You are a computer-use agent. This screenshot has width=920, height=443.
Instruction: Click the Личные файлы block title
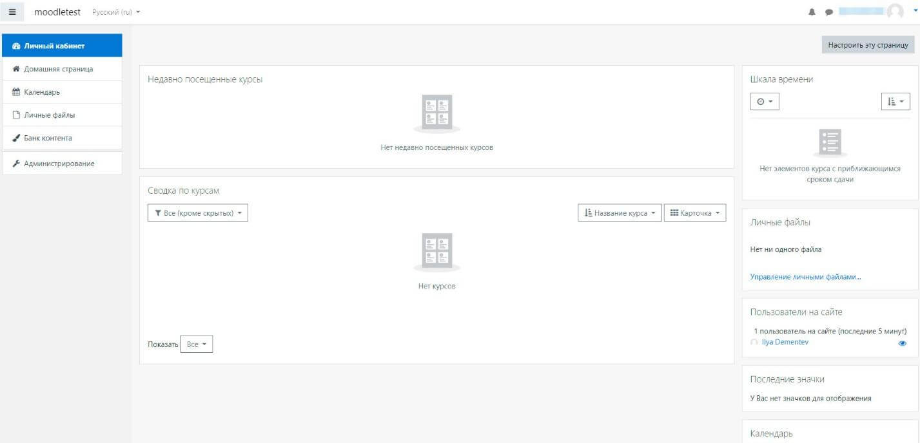click(x=780, y=223)
